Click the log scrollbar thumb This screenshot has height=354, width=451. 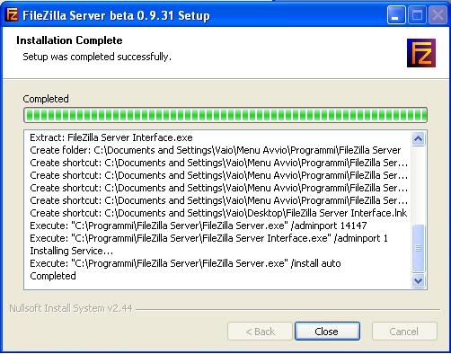point(418,248)
